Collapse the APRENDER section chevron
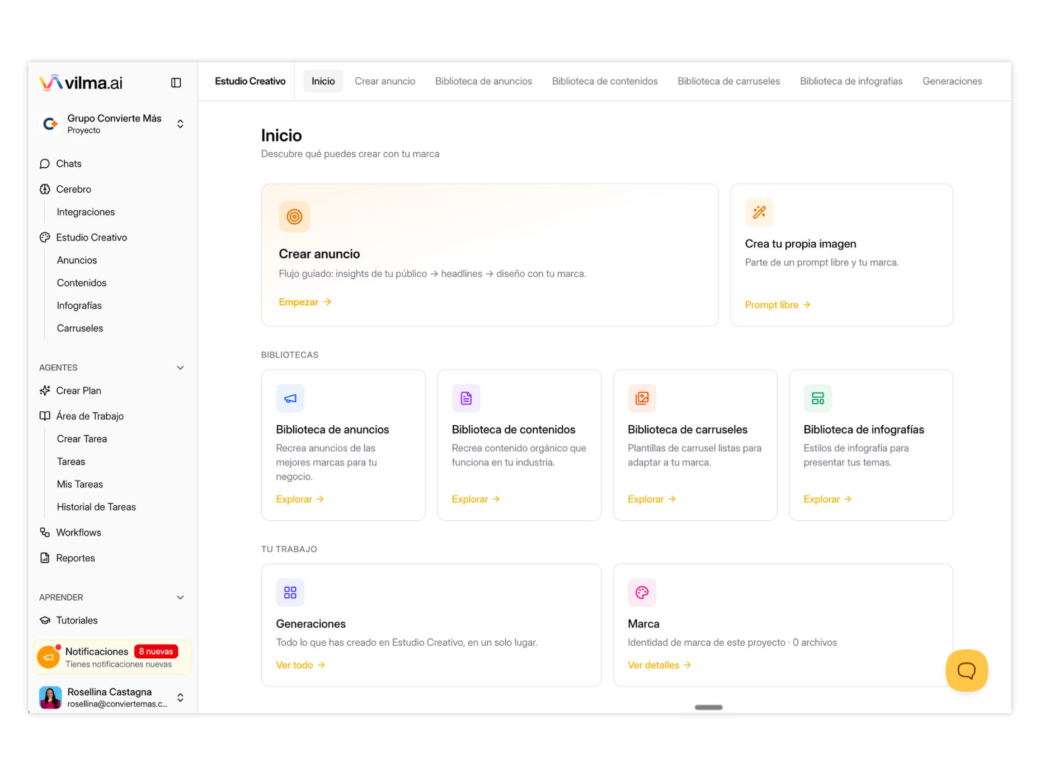The image size is (1040, 776). [x=180, y=598]
